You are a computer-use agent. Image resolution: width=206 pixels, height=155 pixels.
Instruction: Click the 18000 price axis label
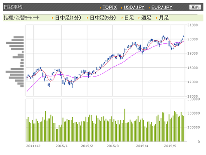point(192,68)
